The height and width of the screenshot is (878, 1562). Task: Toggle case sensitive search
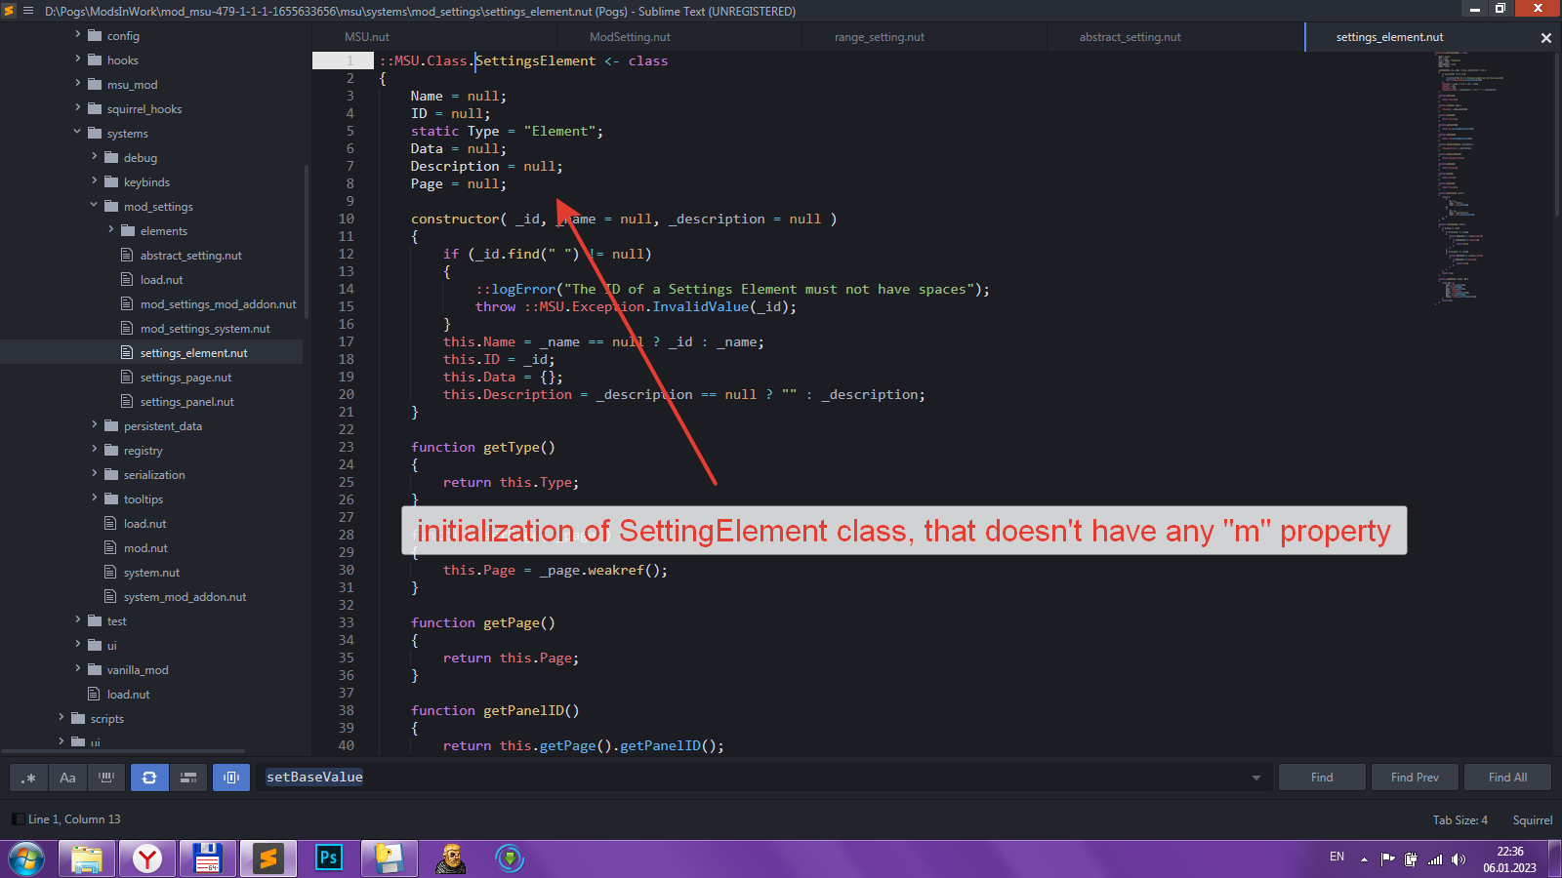coord(67,778)
